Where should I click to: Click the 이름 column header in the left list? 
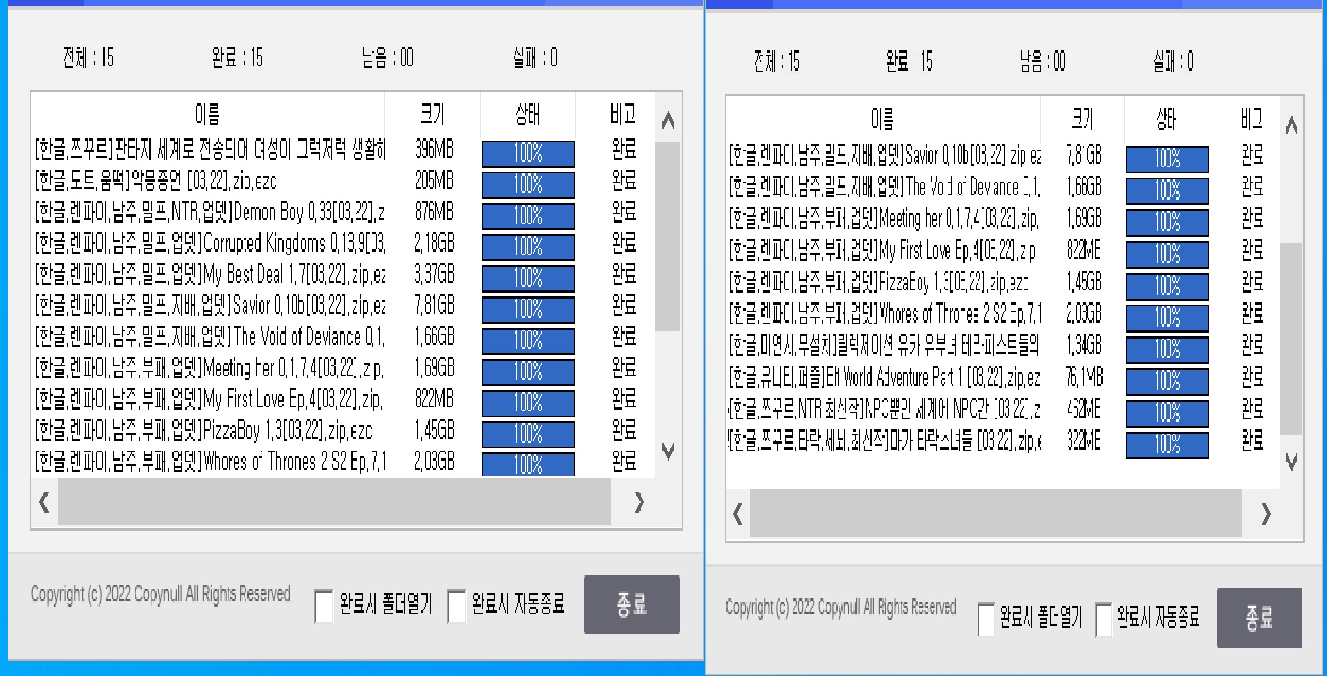[x=207, y=115]
